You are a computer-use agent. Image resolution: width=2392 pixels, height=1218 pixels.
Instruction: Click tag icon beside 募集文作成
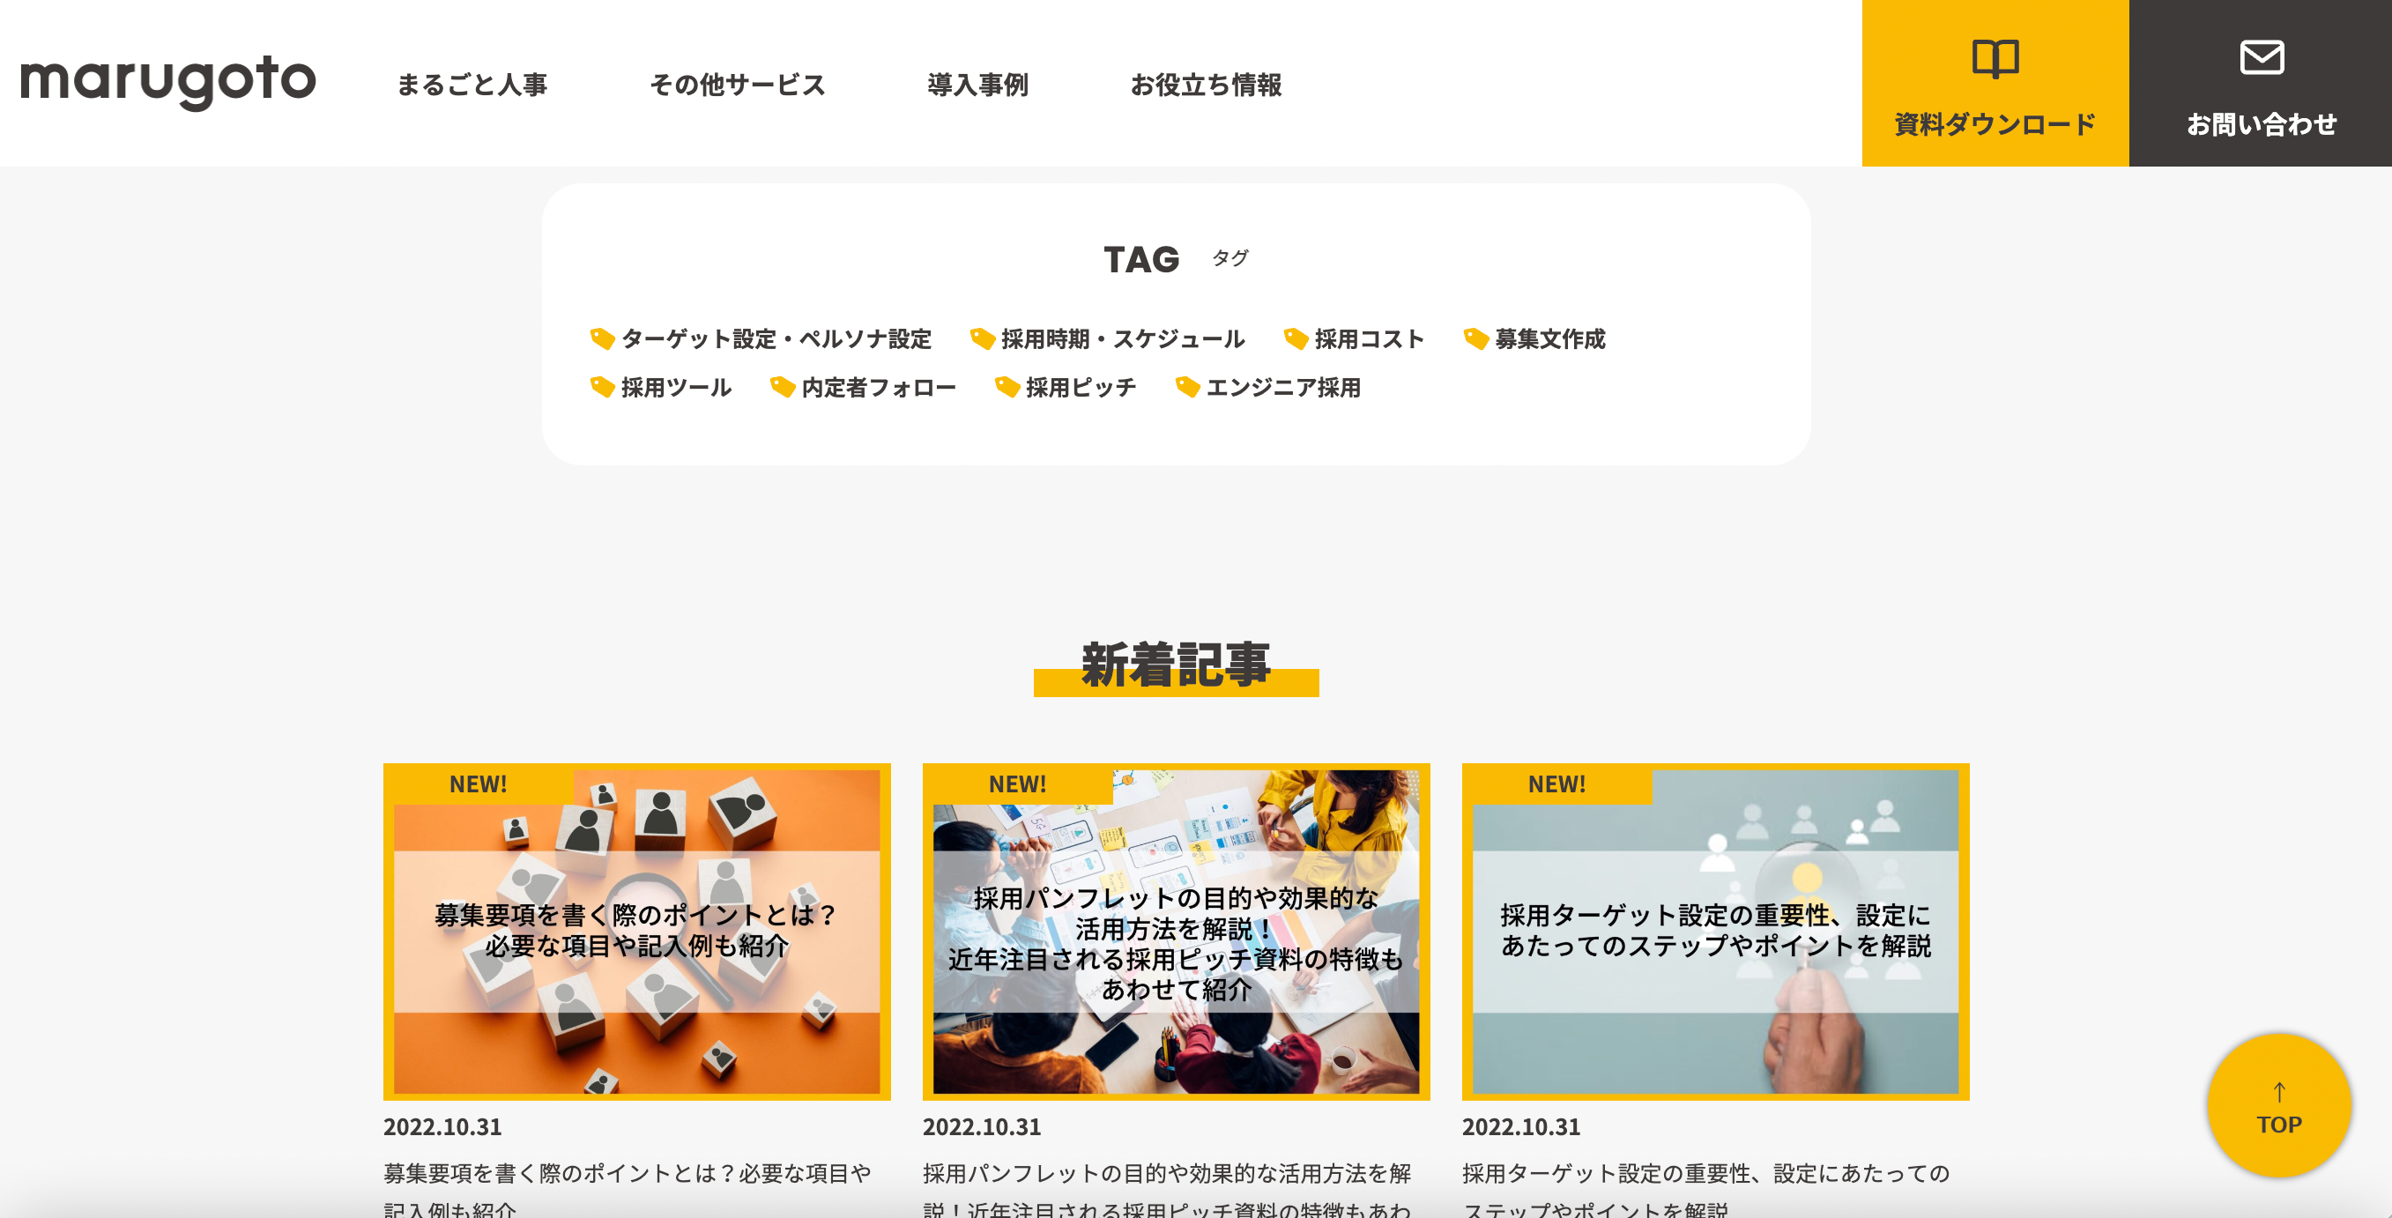(x=1475, y=338)
